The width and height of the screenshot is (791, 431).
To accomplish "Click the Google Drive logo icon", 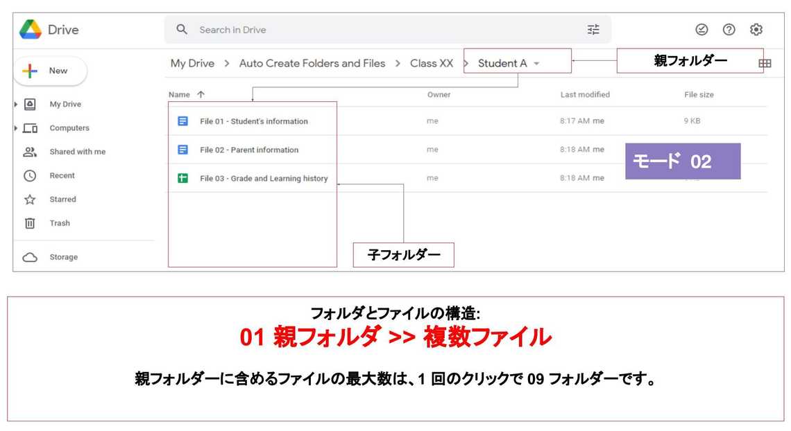I will coord(31,30).
